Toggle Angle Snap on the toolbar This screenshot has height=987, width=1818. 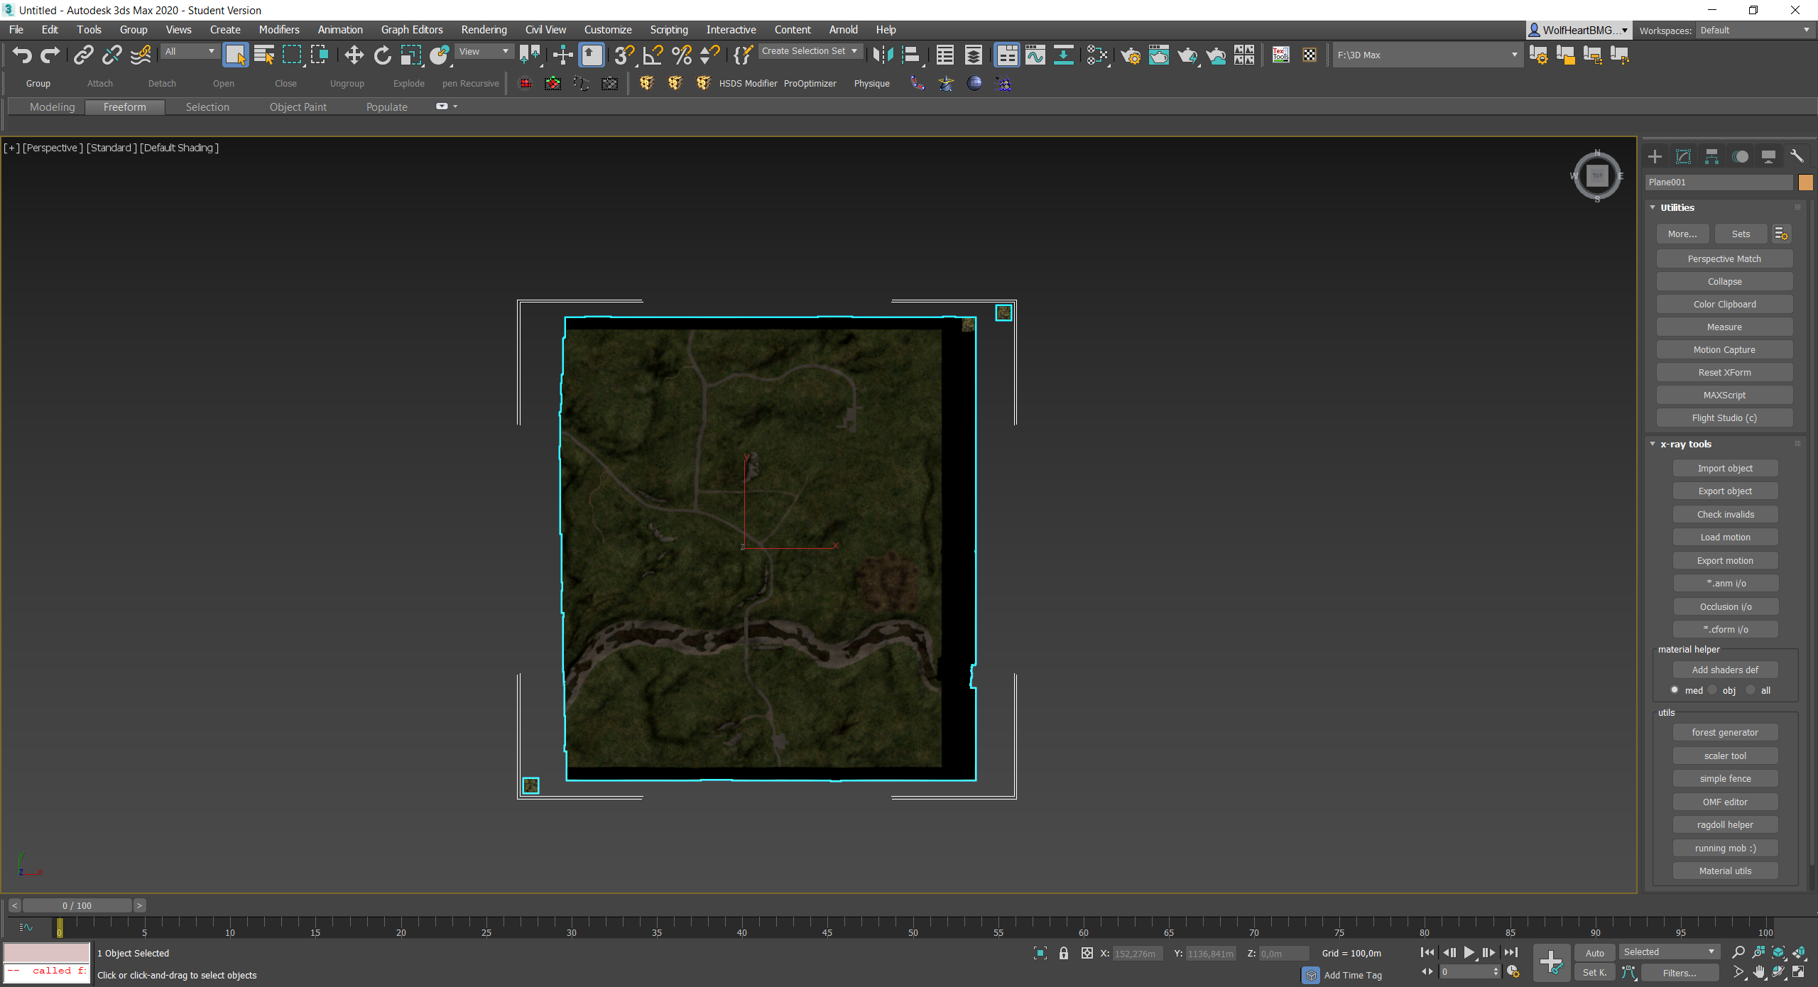click(653, 55)
